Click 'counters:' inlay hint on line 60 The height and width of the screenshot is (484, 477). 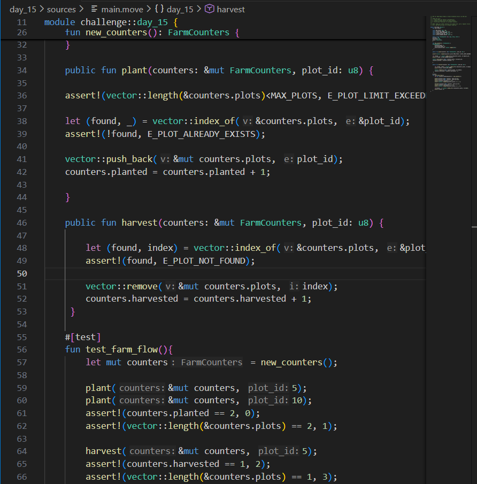click(x=142, y=401)
